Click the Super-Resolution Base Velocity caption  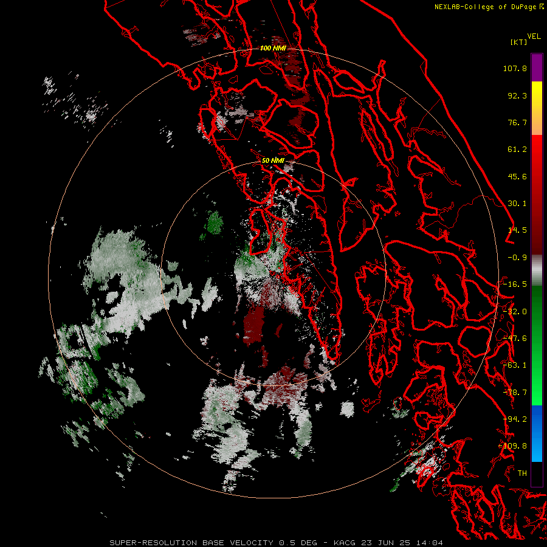click(x=277, y=543)
